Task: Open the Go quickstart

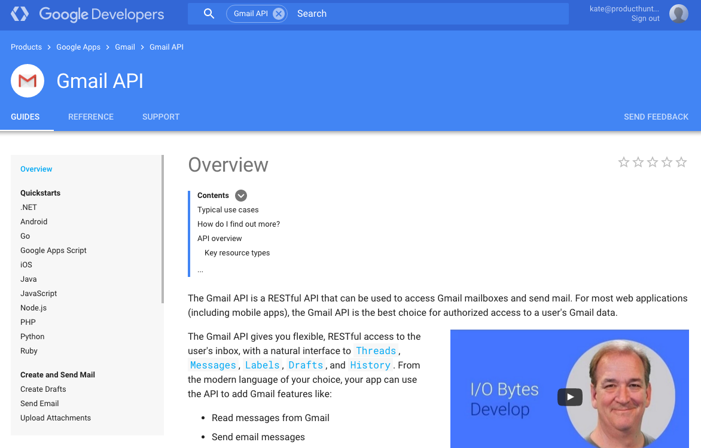Action: tap(25, 236)
